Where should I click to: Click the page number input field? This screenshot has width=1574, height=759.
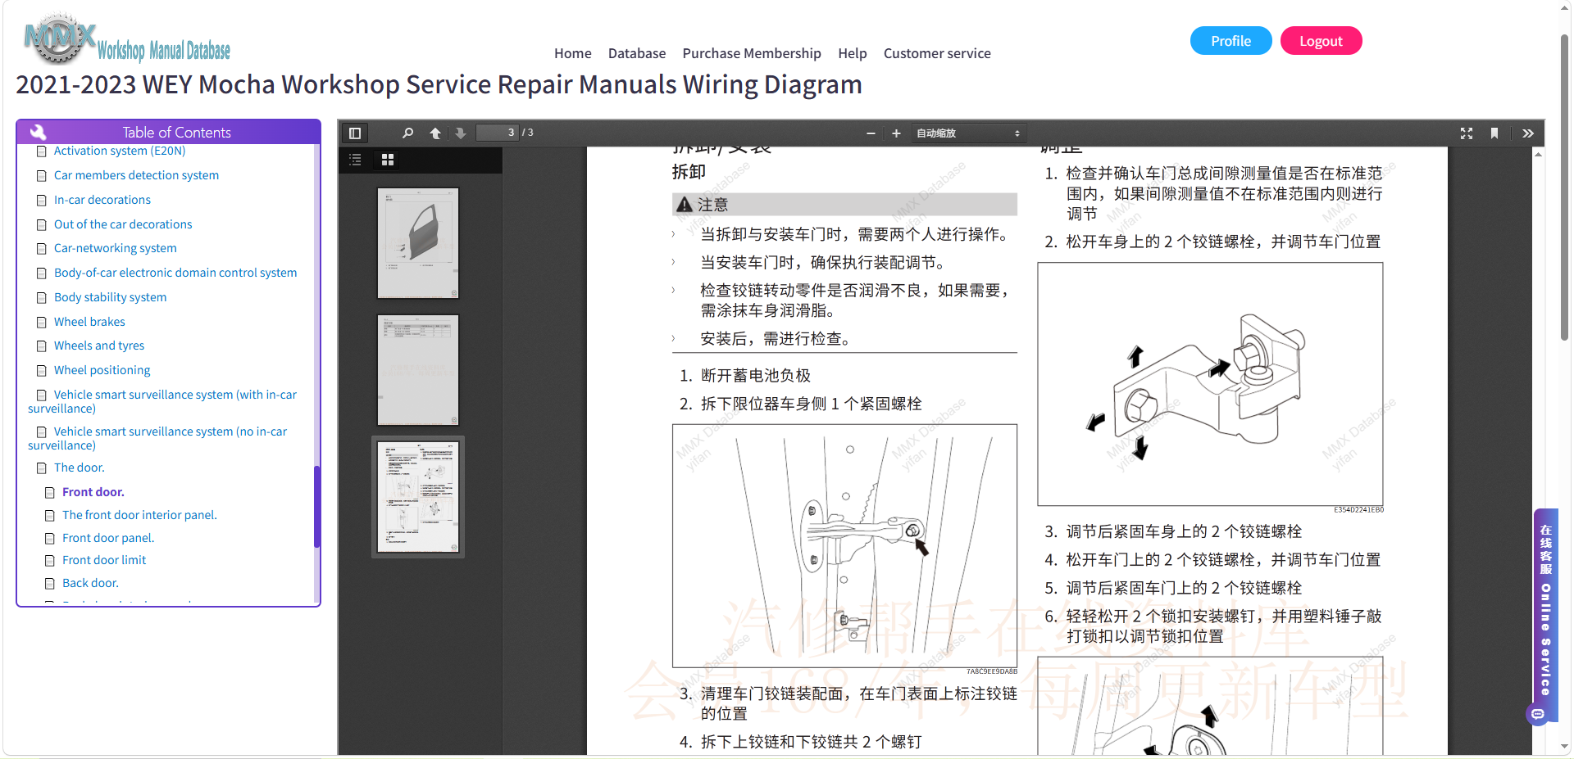498,133
